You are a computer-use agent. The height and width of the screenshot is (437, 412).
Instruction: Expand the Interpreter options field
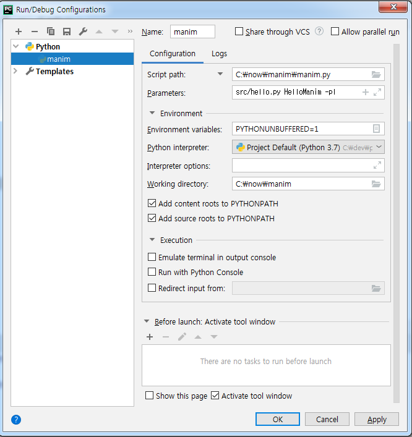click(x=377, y=165)
